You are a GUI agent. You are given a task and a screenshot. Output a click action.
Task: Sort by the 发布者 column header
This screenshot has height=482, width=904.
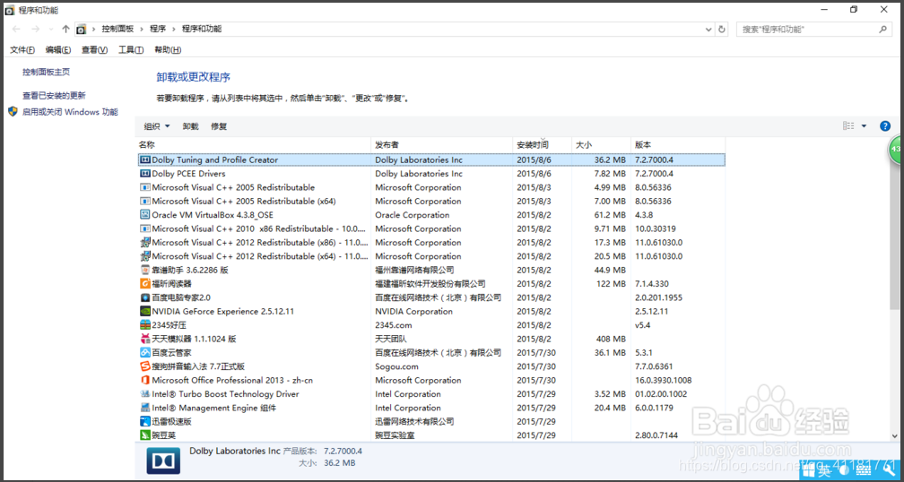click(x=441, y=144)
